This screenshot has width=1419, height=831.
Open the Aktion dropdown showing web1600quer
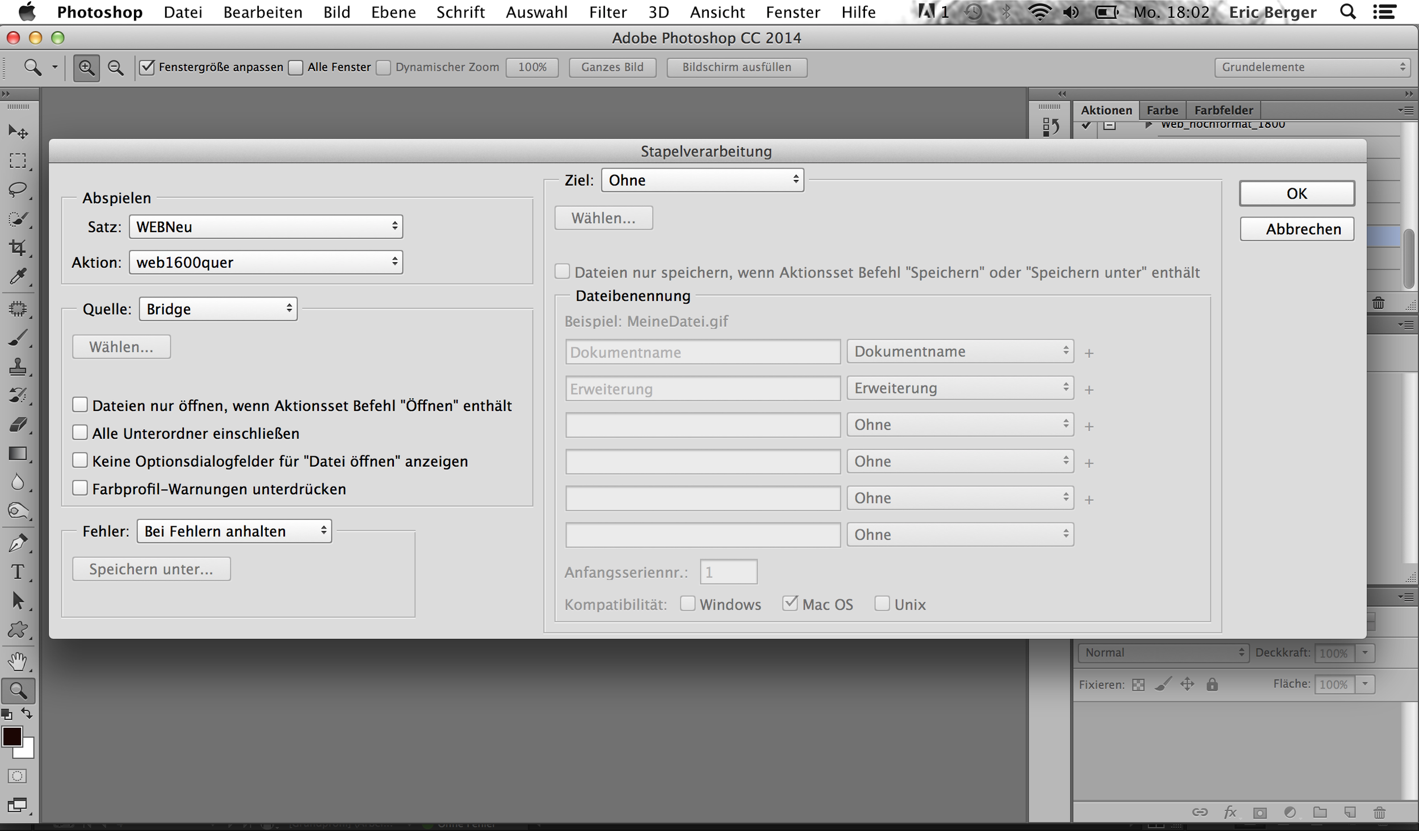(x=266, y=262)
